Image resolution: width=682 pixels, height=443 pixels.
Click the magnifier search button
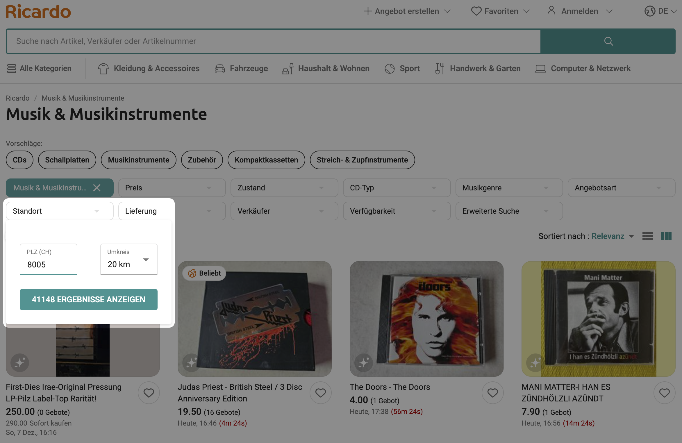point(608,41)
